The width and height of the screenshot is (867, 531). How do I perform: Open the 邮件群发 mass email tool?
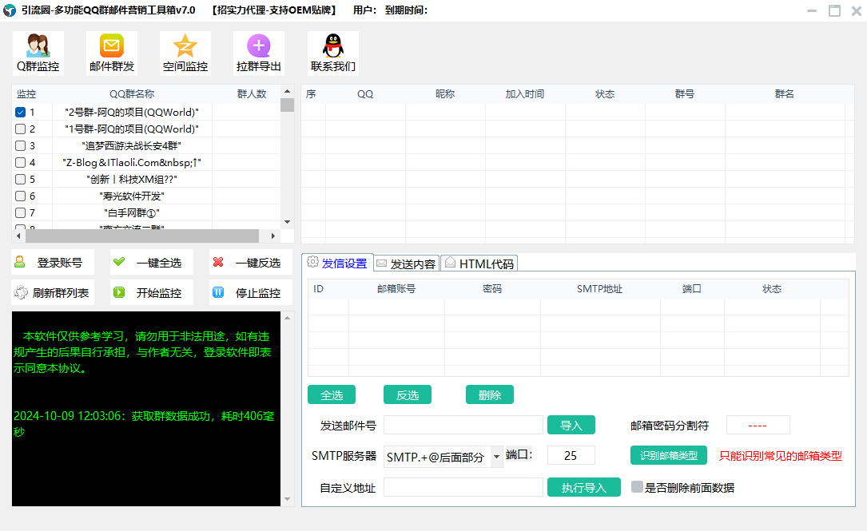coord(112,53)
